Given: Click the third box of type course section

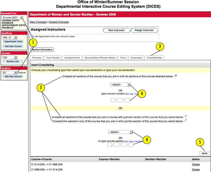Looking at the screenshot, I should coord(124,145).
